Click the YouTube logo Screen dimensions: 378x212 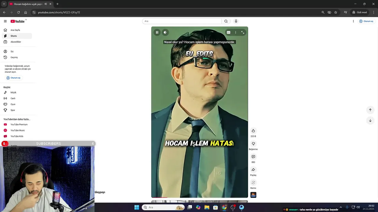tap(18, 21)
